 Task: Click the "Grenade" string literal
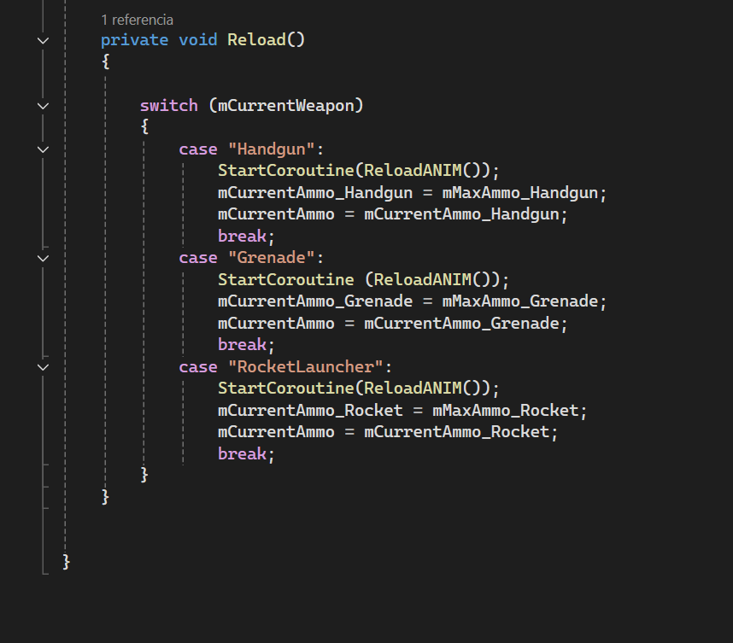(272, 258)
